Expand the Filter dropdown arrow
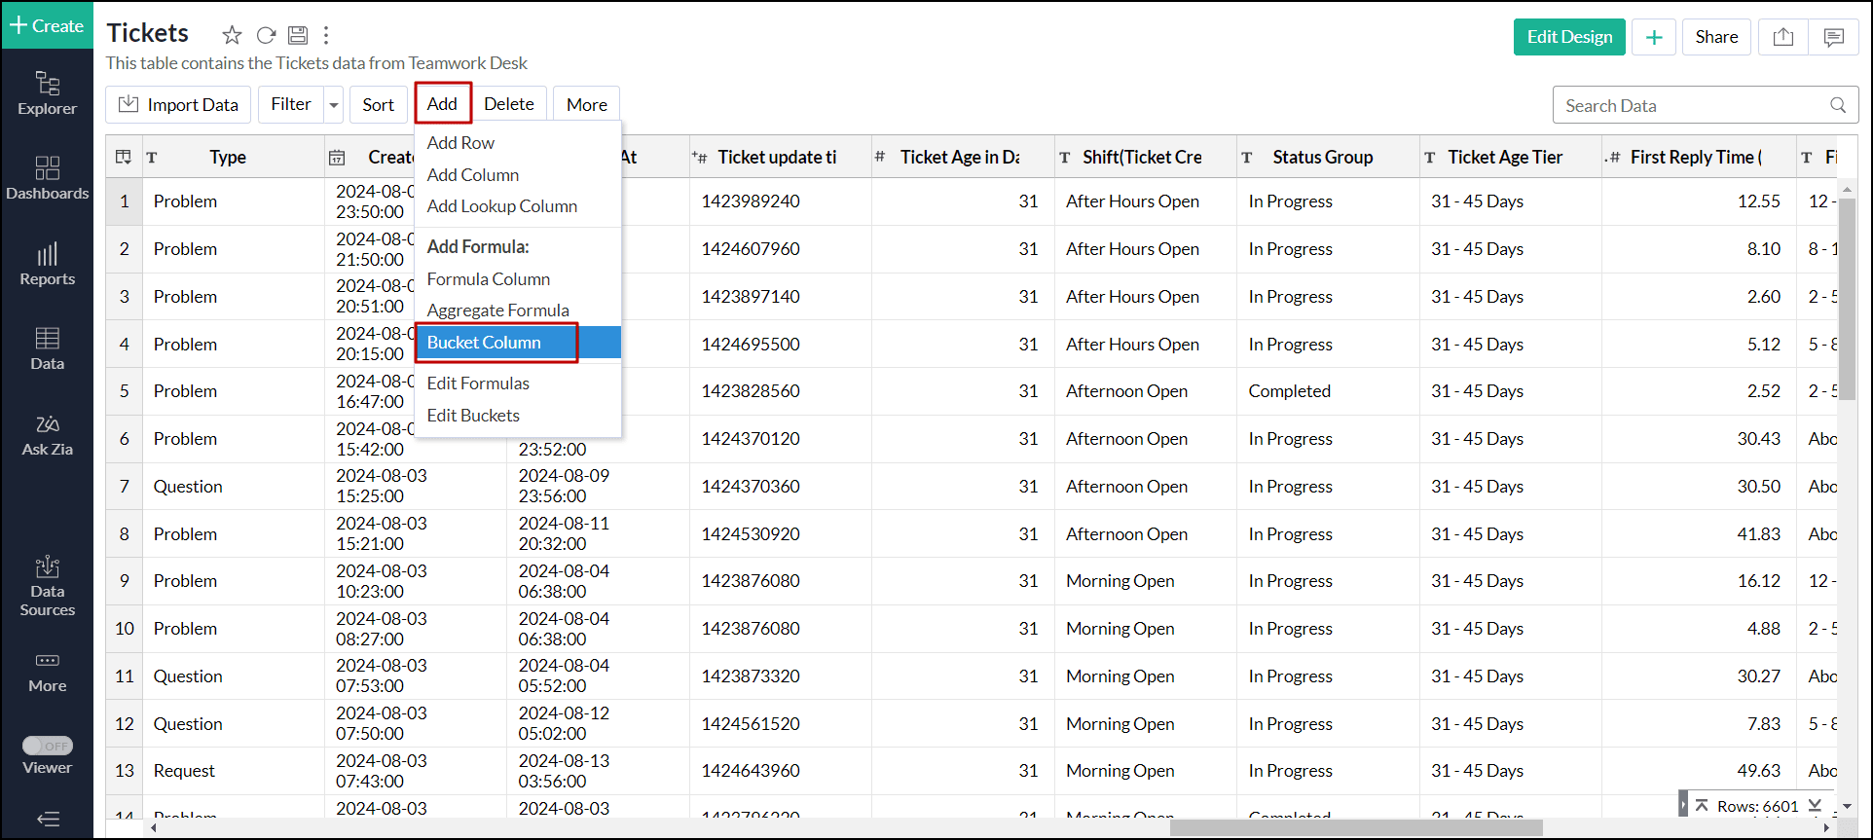Image resolution: width=1873 pixels, height=840 pixels. click(x=334, y=105)
